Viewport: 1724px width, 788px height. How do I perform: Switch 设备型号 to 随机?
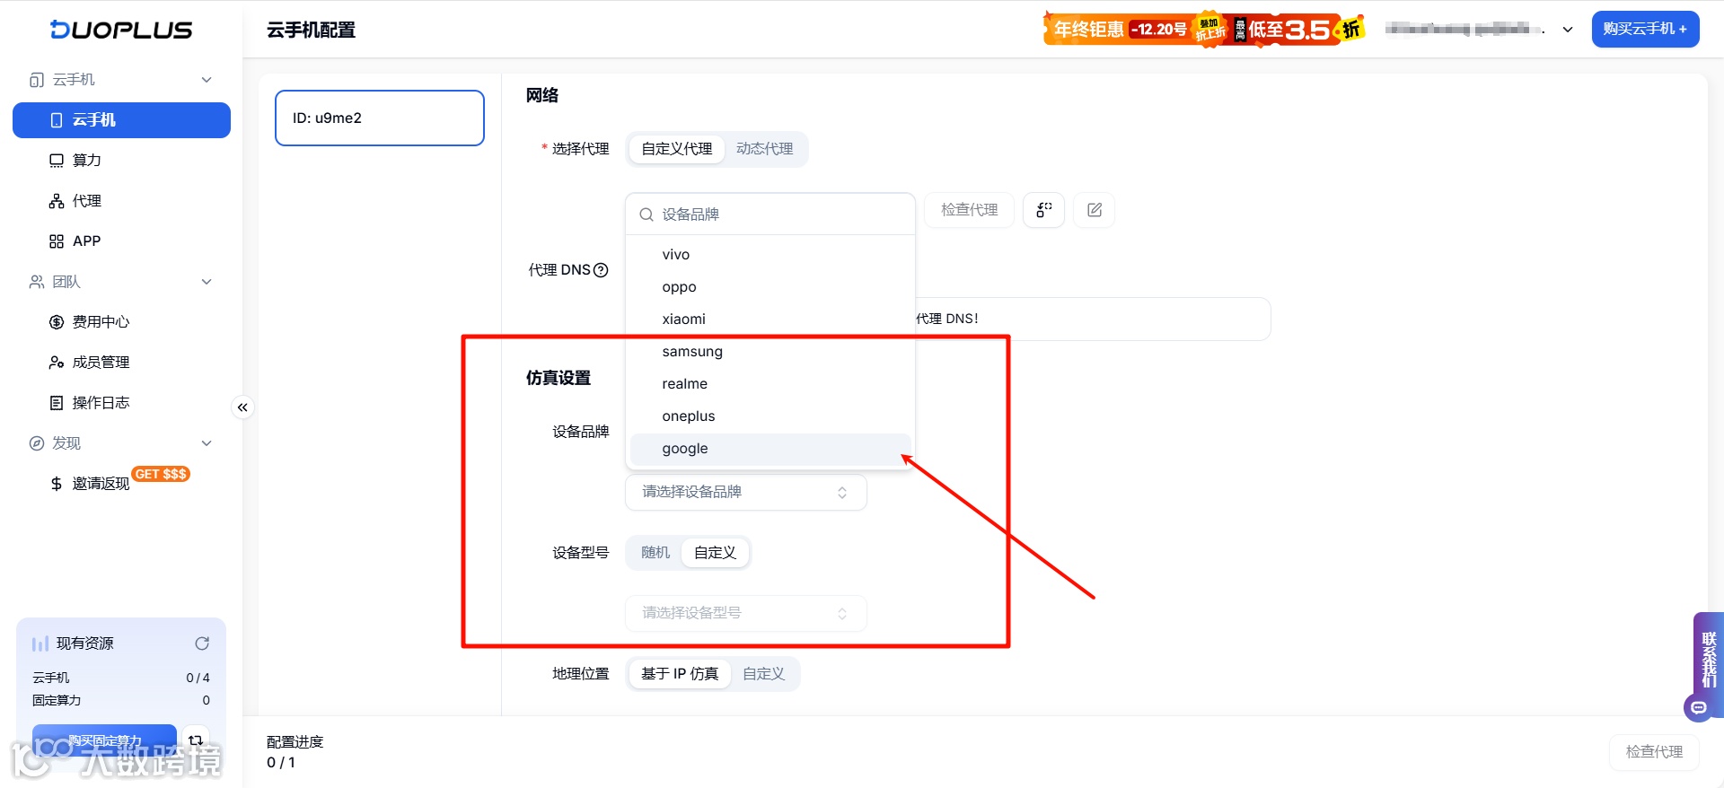(x=655, y=553)
